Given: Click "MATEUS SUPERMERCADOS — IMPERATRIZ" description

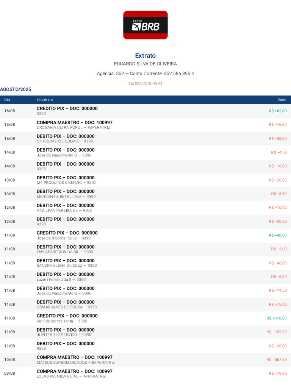Looking at the screenshot, I should tap(75, 363).
